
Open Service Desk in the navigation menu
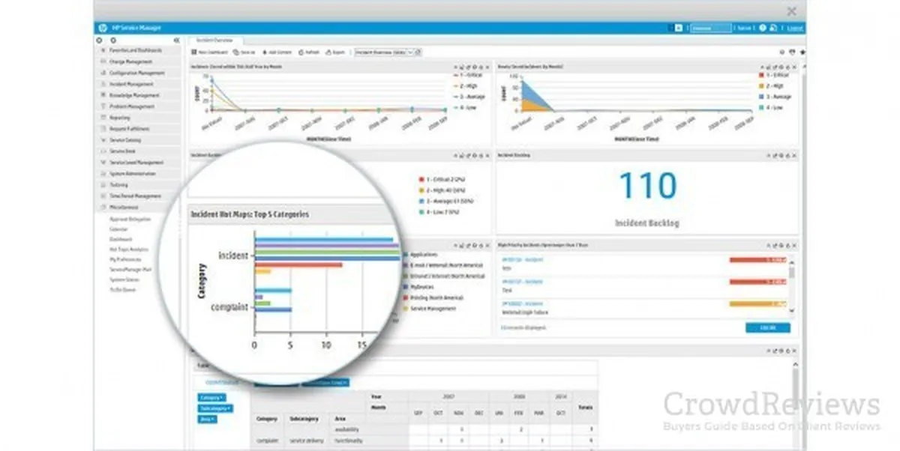[x=140, y=151]
